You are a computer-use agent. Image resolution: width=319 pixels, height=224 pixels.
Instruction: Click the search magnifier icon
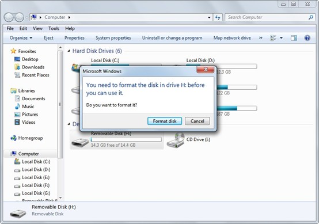click(311, 17)
